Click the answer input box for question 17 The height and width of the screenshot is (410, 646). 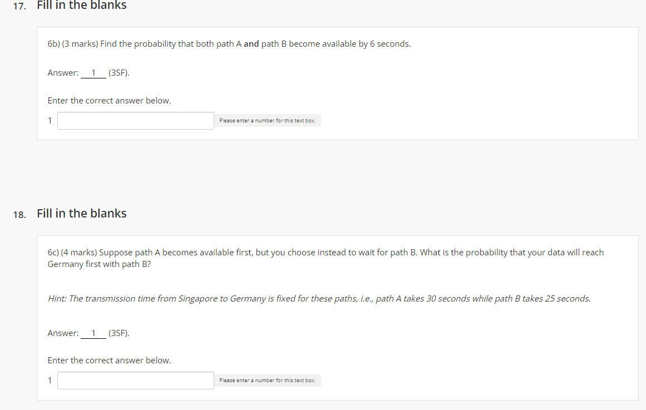tap(135, 120)
